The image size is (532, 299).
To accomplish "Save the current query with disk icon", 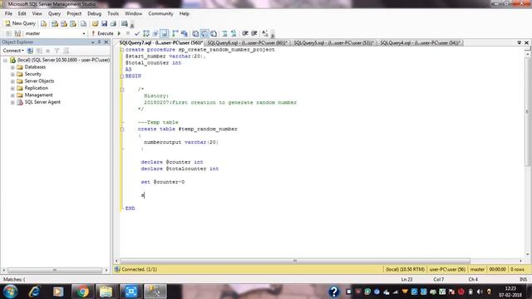I will pyautogui.click(x=104, y=24).
